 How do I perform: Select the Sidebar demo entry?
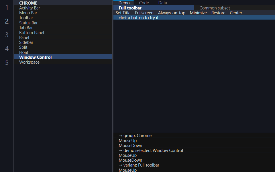point(63,42)
